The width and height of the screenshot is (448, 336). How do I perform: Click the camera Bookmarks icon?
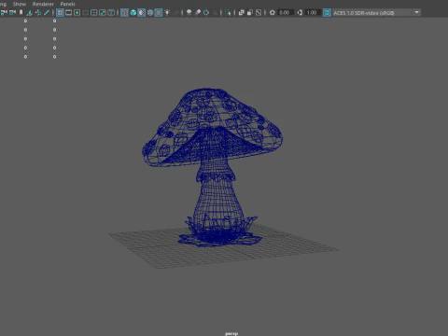(21, 12)
